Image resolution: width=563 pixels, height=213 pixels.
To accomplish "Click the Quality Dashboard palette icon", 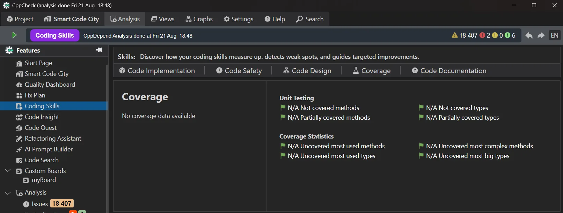I will click(x=19, y=85).
